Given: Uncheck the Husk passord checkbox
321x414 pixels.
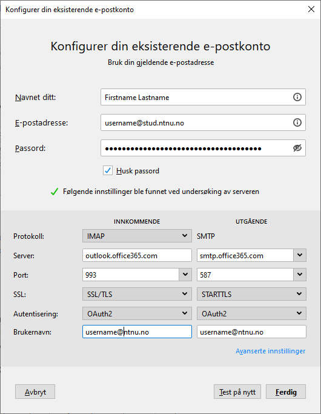Looking at the screenshot, I should pyautogui.click(x=108, y=170).
